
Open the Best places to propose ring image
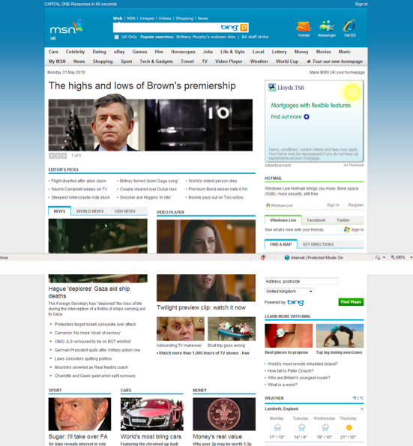pyautogui.click(x=289, y=336)
